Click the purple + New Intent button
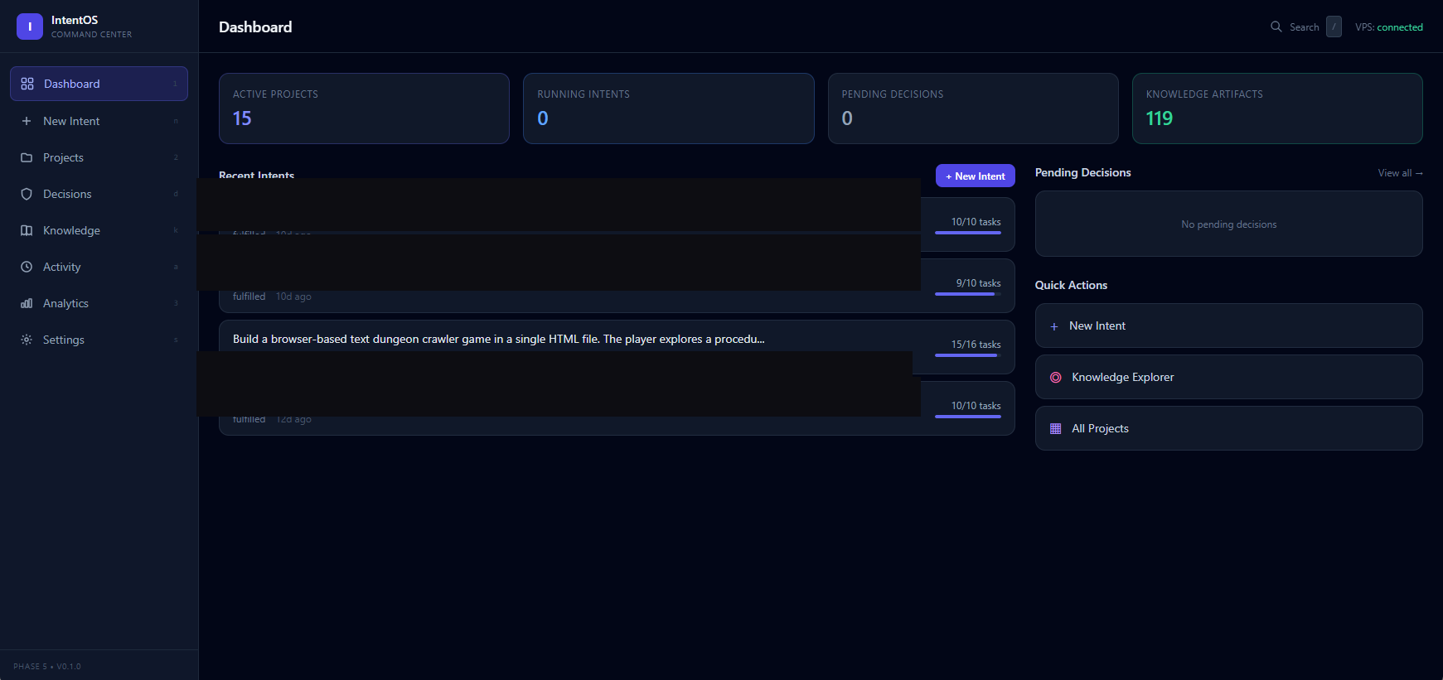Screen dimensions: 1443x680 coord(975,176)
